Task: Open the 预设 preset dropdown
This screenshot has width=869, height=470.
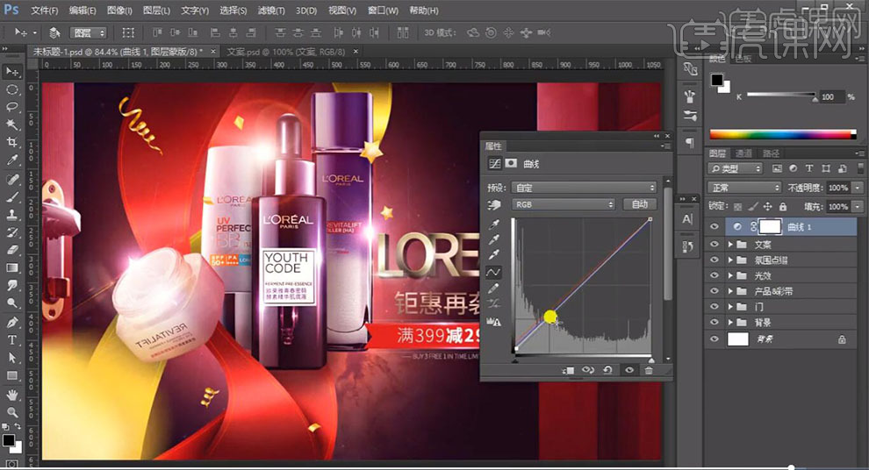Action: [x=584, y=188]
